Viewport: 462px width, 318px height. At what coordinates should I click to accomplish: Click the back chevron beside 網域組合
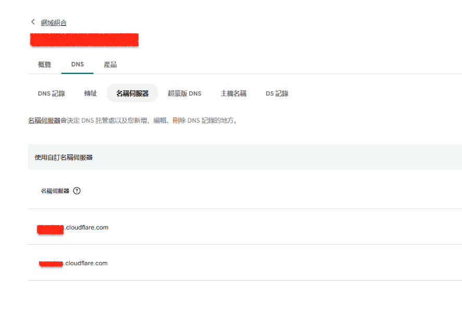[x=33, y=22]
